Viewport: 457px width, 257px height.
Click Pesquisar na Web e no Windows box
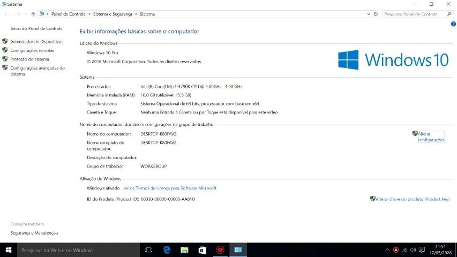(78, 250)
